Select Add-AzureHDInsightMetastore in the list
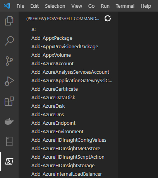158x178 pixels. [x=66, y=149]
